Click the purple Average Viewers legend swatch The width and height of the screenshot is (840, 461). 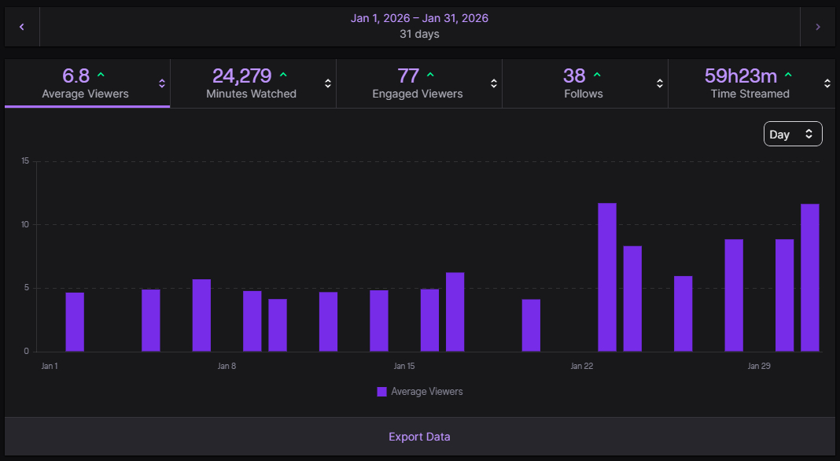click(382, 392)
